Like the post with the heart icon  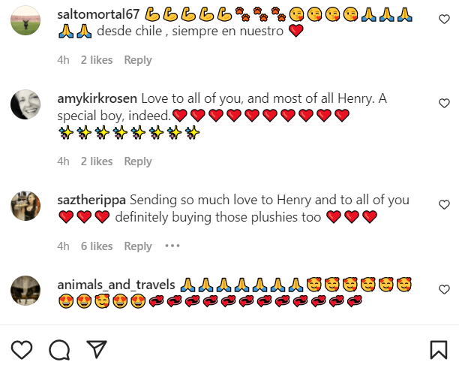tap(22, 349)
